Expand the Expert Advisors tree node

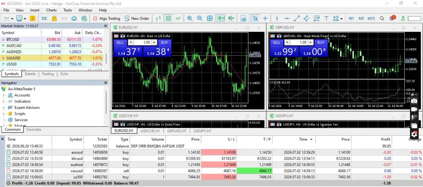(4, 107)
